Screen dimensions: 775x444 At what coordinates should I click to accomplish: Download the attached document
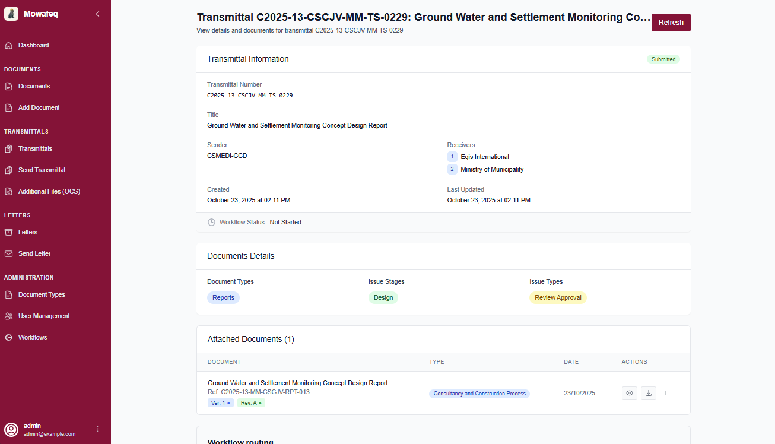[x=649, y=393]
